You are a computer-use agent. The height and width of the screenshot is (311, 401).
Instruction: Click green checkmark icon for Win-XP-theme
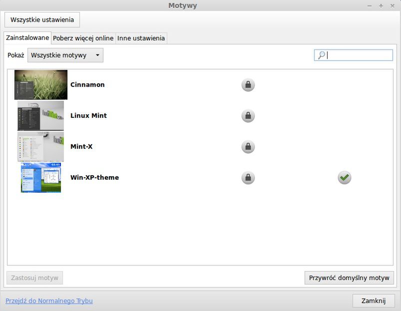click(344, 177)
